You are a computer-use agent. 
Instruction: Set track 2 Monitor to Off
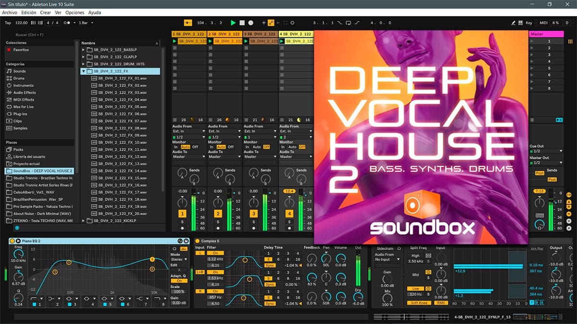231,147
